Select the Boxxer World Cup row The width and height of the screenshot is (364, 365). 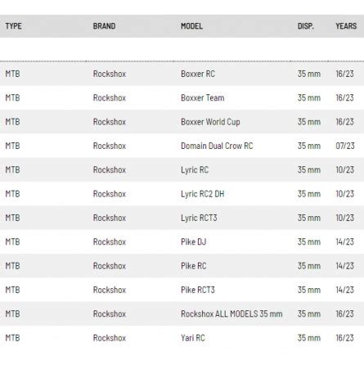click(x=182, y=122)
